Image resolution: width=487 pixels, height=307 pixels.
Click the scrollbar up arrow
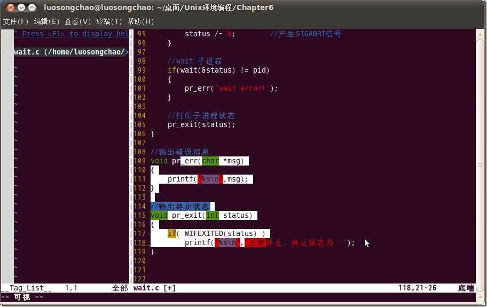(480, 34)
